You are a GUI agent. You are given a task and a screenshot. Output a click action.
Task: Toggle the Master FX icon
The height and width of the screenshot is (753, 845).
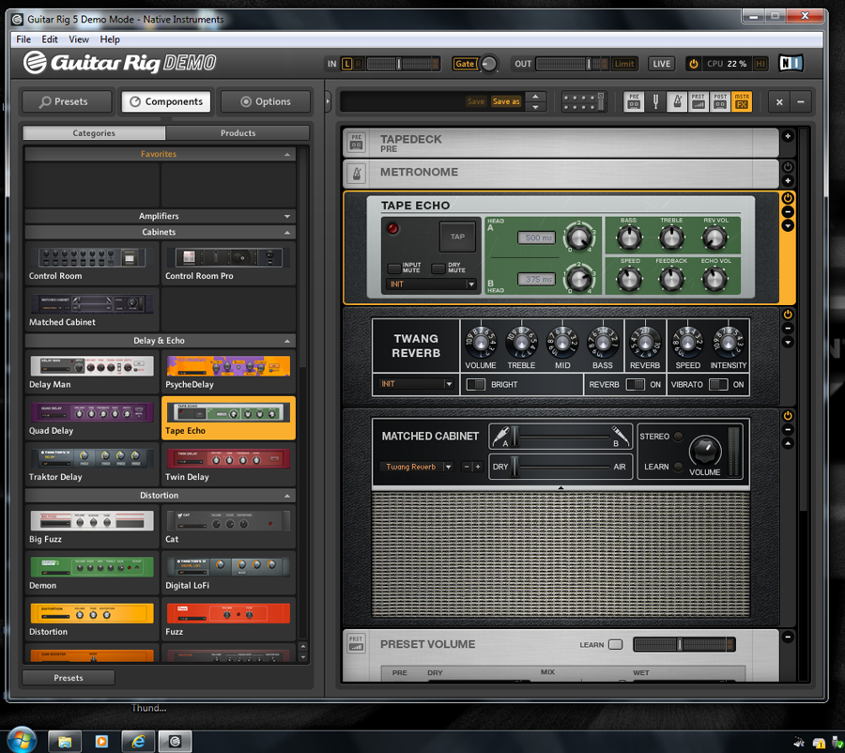pos(742,101)
